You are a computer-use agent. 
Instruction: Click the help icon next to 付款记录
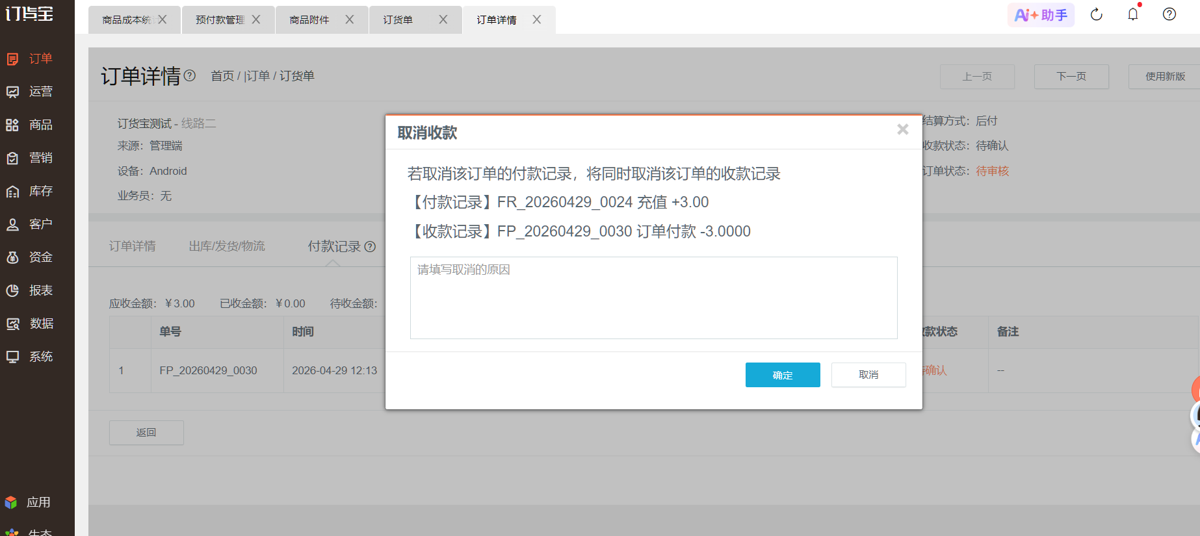pyautogui.click(x=370, y=246)
